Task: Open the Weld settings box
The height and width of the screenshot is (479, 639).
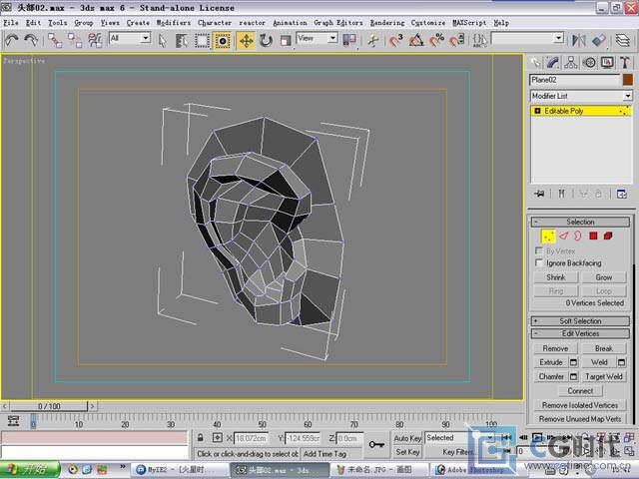Action: [x=621, y=362]
